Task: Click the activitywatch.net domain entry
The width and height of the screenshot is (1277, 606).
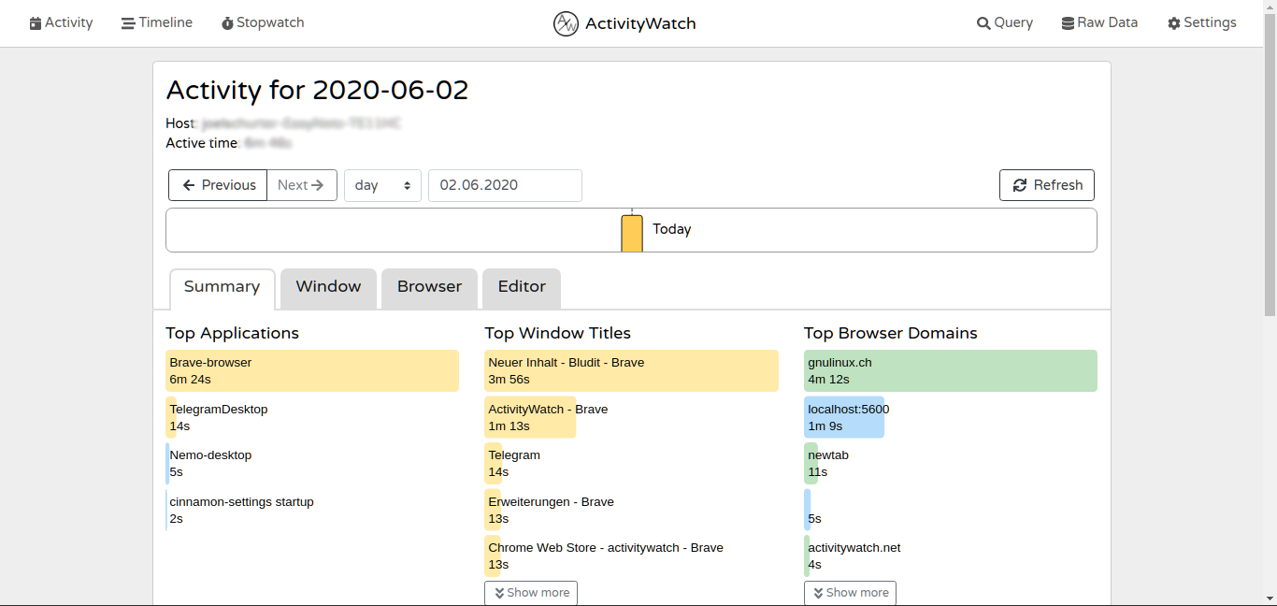Action: 854,556
